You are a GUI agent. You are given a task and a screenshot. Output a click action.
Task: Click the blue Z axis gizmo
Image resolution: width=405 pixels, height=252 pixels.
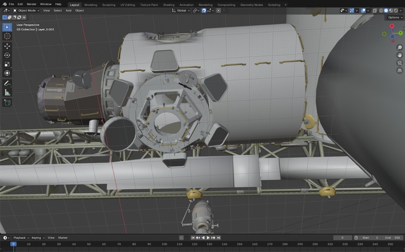pos(392,37)
